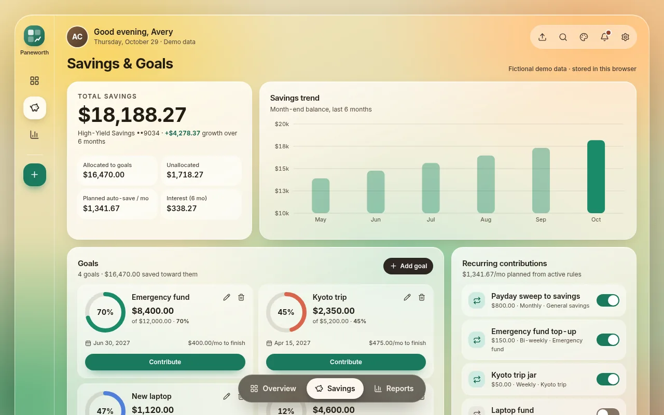The width and height of the screenshot is (664, 415).
Task: Click the Planned auto-save $1,341.67 tile
Action: tap(117, 204)
